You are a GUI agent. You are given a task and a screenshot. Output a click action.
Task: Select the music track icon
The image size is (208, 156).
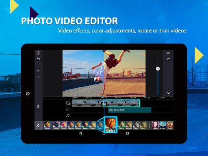(68, 116)
